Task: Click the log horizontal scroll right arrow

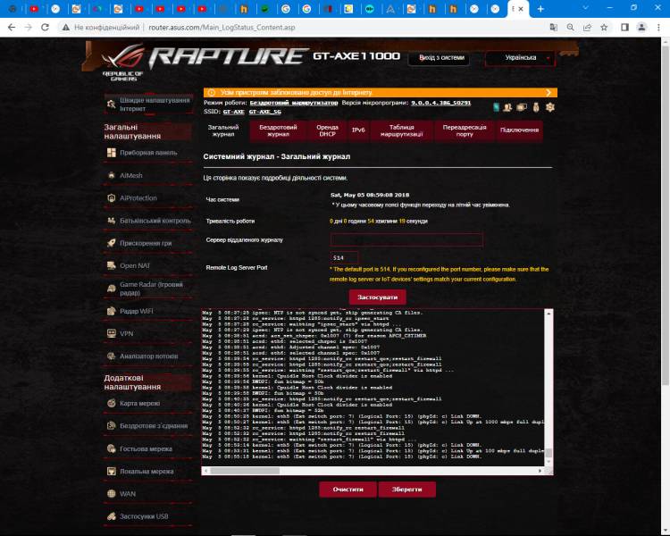Action: pyautogui.click(x=540, y=471)
